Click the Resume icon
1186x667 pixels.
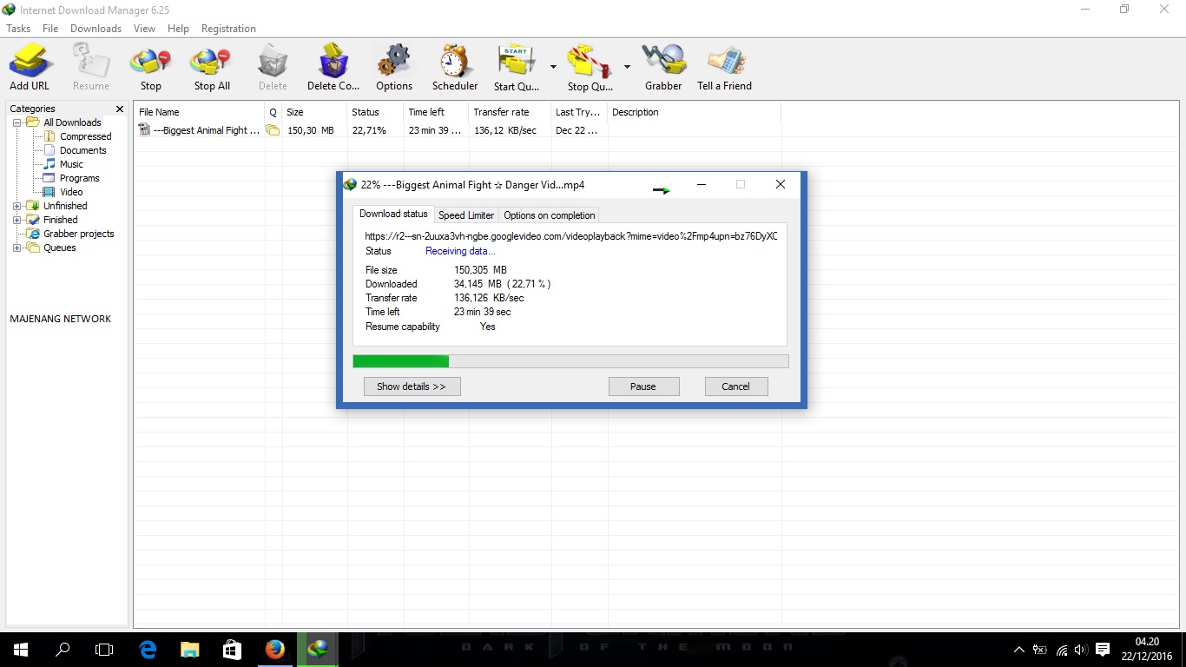pos(90,63)
